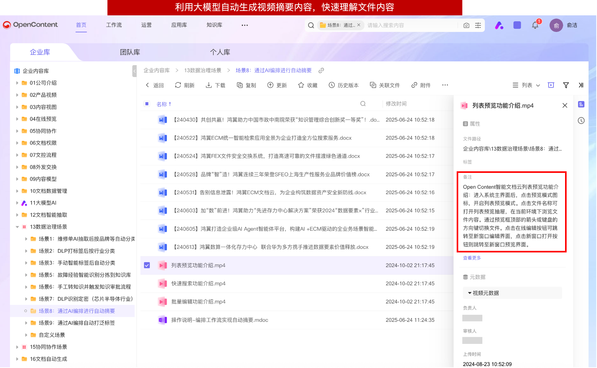Open the 知识库 menu item
This screenshot has width=597, height=368.
tap(214, 25)
